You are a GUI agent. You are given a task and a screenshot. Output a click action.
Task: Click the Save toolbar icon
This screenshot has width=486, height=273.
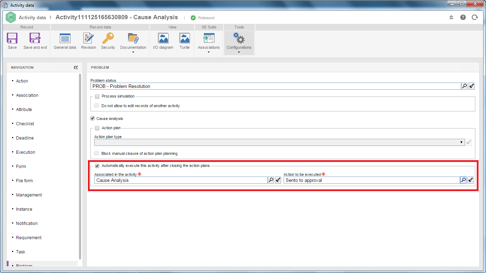[12, 38]
